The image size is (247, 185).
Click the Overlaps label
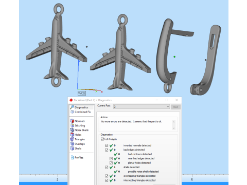pos(80,144)
